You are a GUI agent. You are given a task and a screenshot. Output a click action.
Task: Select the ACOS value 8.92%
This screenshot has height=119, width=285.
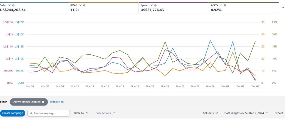(216, 10)
